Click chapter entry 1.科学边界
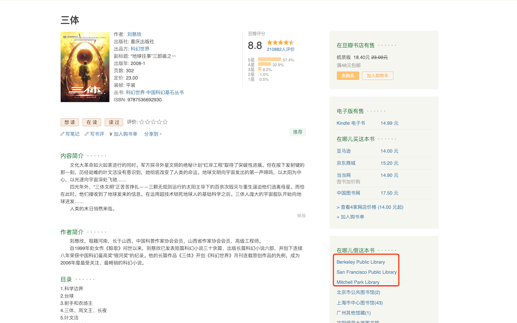 [x=72, y=289]
